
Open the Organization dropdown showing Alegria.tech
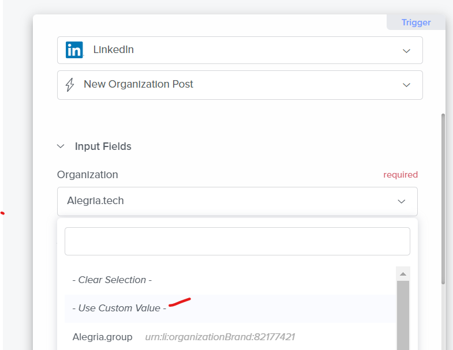237,201
